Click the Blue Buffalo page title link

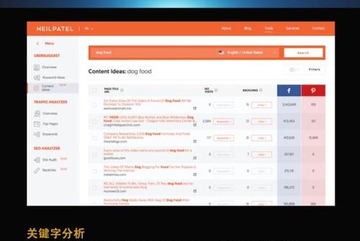(x=149, y=119)
